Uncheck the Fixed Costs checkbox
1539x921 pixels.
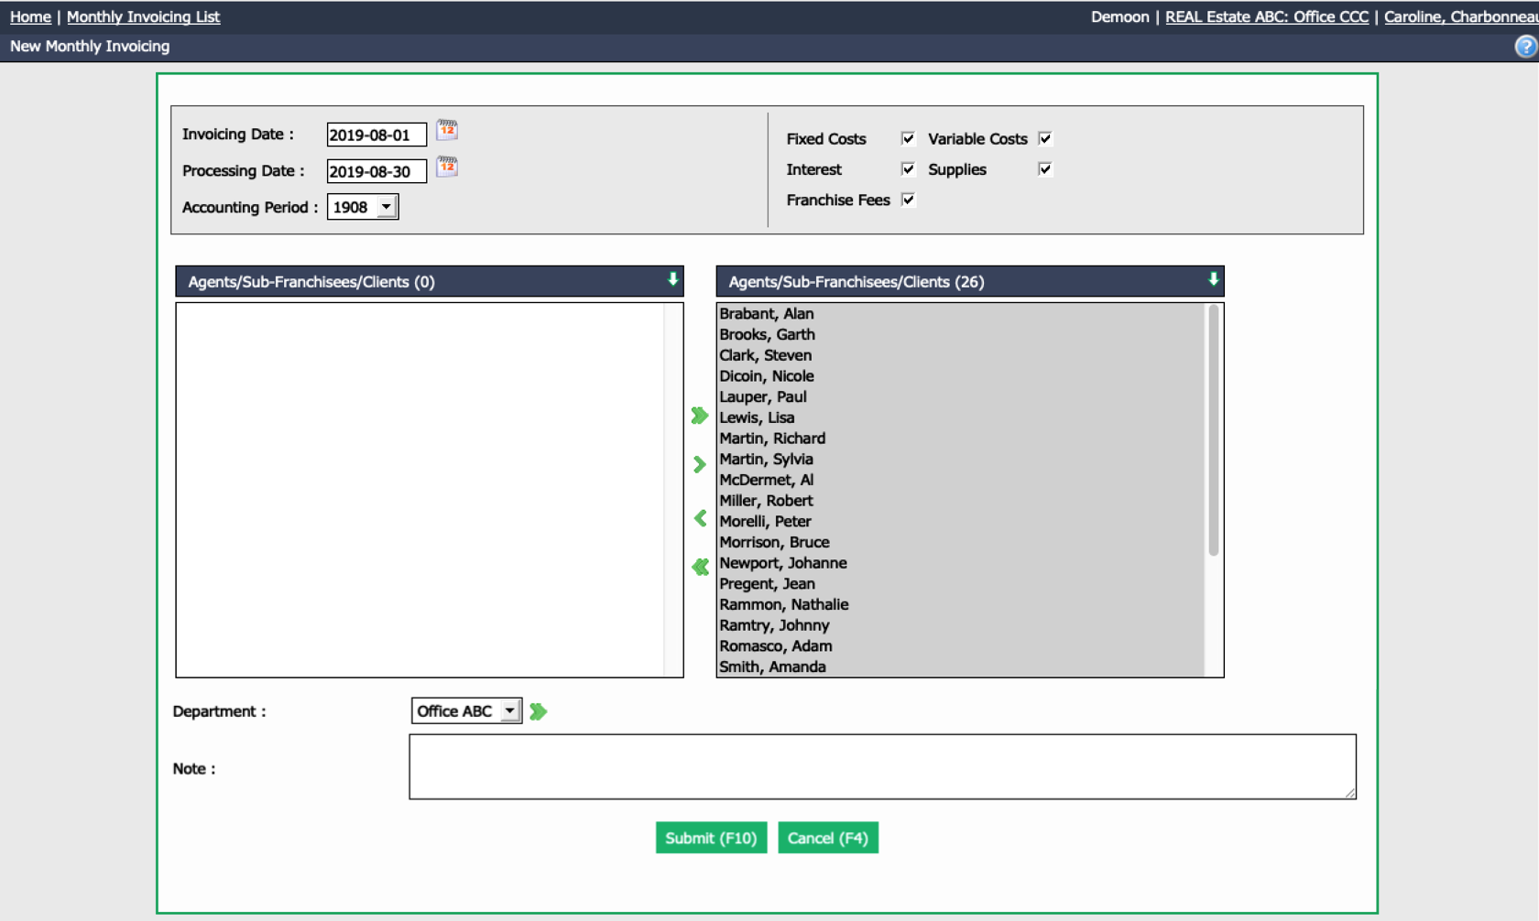click(x=908, y=138)
